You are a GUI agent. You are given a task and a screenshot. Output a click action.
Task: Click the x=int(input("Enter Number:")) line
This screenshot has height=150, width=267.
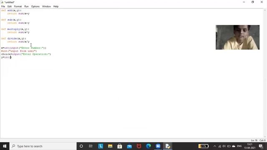point(24,48)
